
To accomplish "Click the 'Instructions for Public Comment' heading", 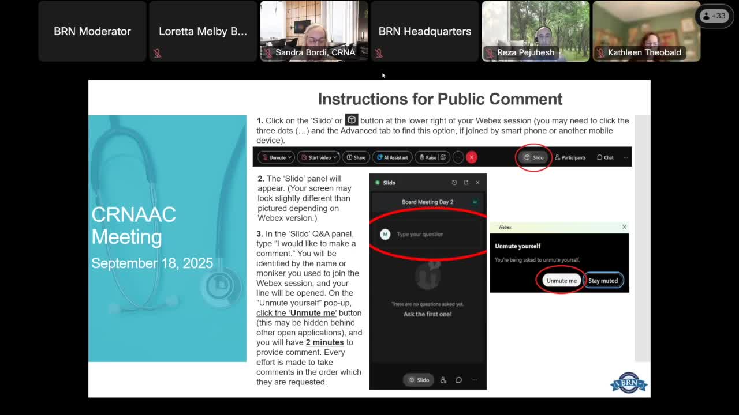I will coord(440,99).
